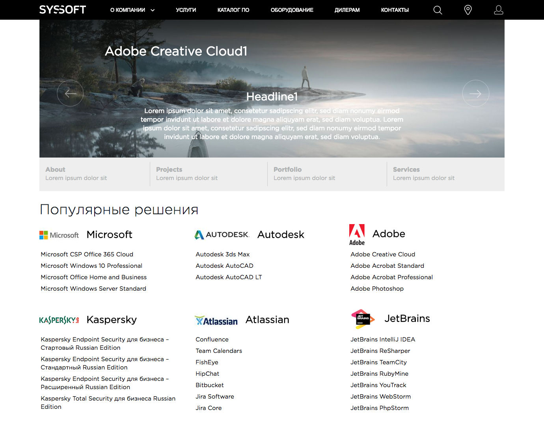
Task: Go to previous slide with left arrow
Action: pos(70,93)
